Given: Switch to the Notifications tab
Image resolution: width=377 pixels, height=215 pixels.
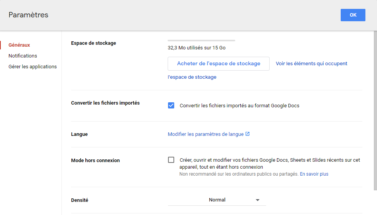Looking at the screenshot, I should (23, 56).
